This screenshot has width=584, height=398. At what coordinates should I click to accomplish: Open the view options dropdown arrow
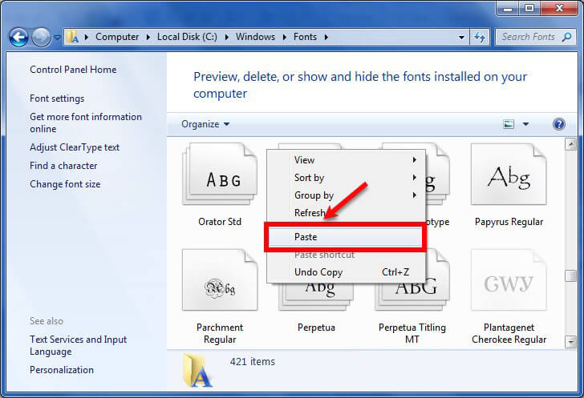tap(525, 124)
